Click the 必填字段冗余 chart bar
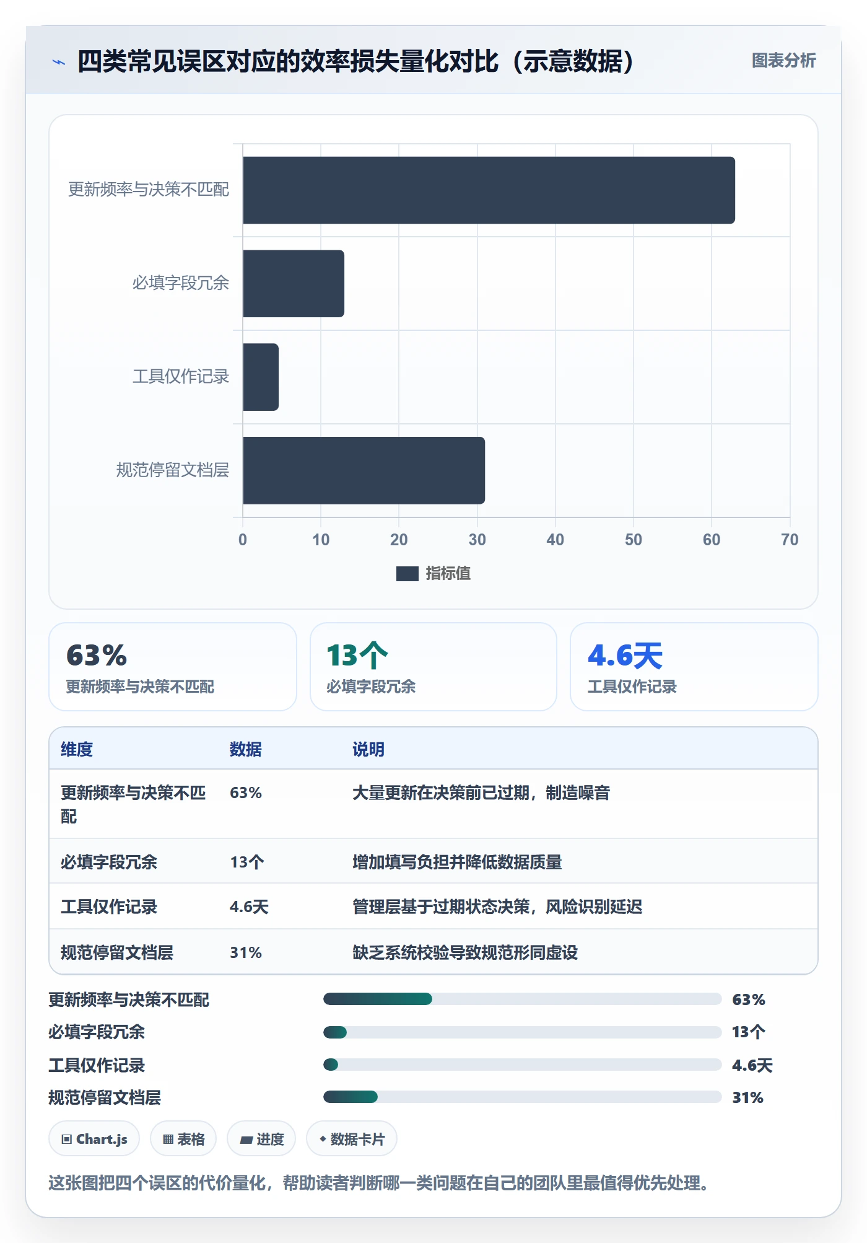Viewport: 867px width, 1243px height. (x=294, y=284)
